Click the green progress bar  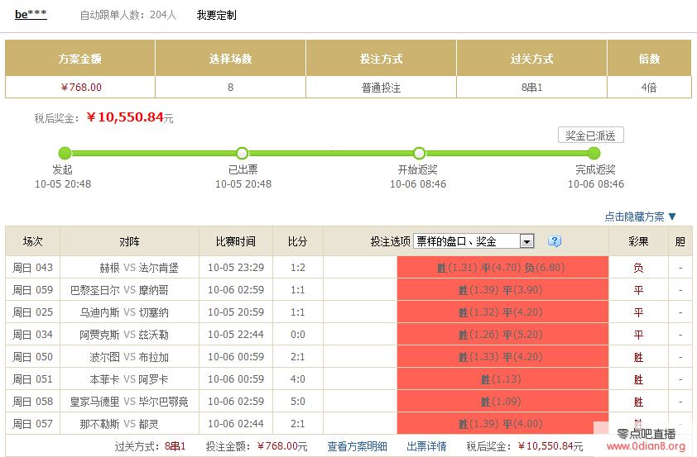(331, 153)
